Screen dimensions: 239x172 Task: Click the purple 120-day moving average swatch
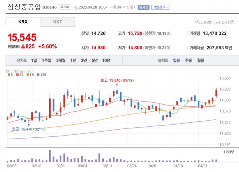38,75
